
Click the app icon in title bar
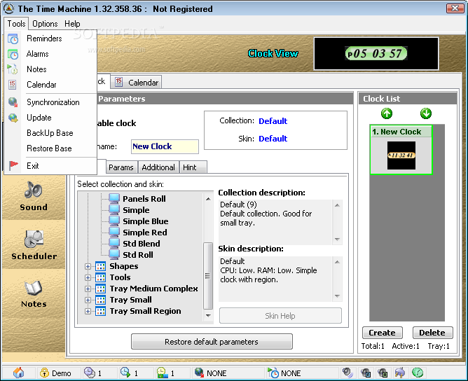(x=8, y=8)
